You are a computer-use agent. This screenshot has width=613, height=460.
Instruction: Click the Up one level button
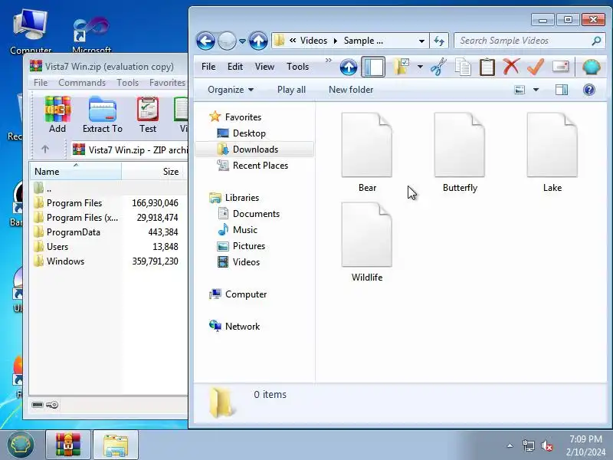pyautogui.click(x=258, y=41)
